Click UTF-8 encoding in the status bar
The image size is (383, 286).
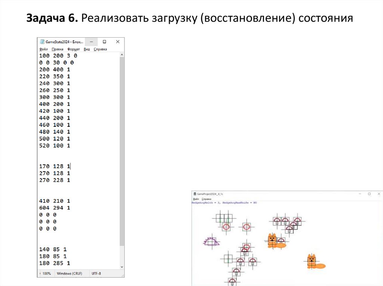pyautogui.click(x=96, y=274)
